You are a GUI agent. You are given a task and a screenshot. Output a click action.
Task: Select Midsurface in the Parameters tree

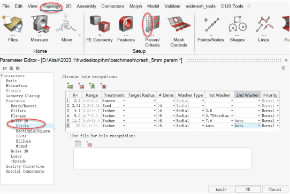click(x=17, y=86)
